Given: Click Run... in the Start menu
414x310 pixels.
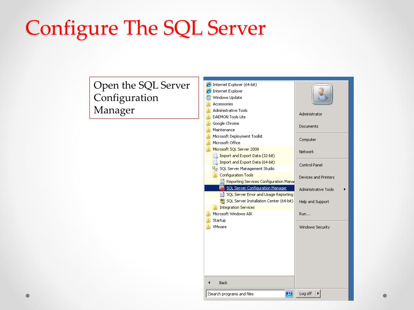Looking at the screenshot, I should pos(304,214).
